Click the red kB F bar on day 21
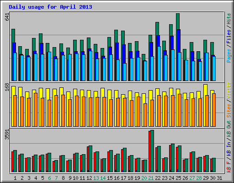The image size is (234, 183). 149,151
